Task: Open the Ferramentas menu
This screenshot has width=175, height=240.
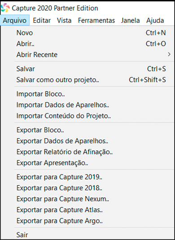Action: [96, 20]
